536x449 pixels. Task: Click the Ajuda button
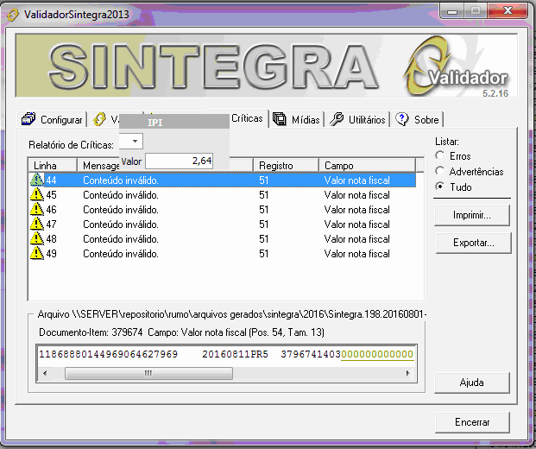point(472,383)
